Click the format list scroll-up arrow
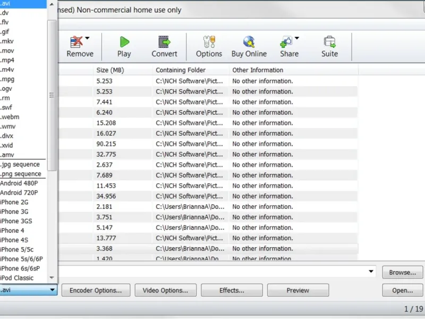Viewport: 425px width, 319px height. click(x=52, y=4)
